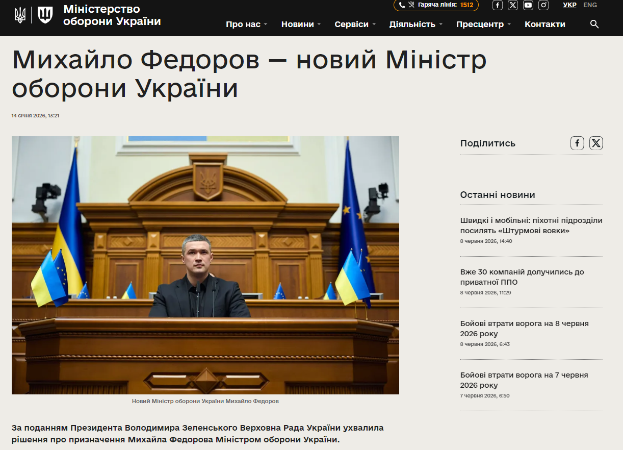
Task: Click the Гаряча лінія: 1512 hotline button
Action: pos(436,5)
